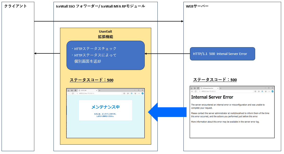The width and height of the screenshot is (284, 154).
Task: Open favorites in the メンテナンス中 browser
Action: 128,93
